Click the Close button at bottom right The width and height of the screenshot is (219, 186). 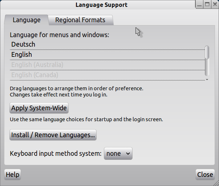(x=205, y=175)
